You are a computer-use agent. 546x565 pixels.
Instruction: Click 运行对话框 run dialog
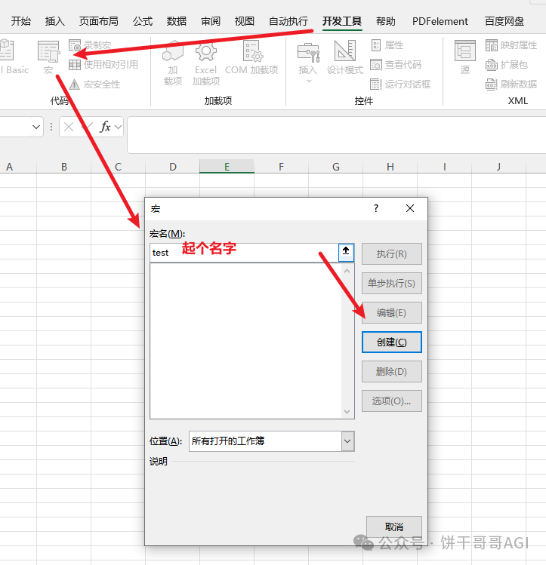click(400, 84)
